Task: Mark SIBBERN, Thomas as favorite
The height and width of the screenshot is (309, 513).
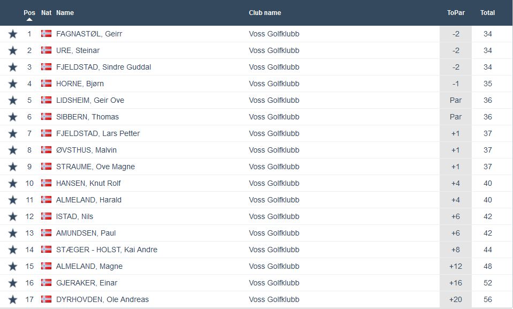Action: [13, 117]
